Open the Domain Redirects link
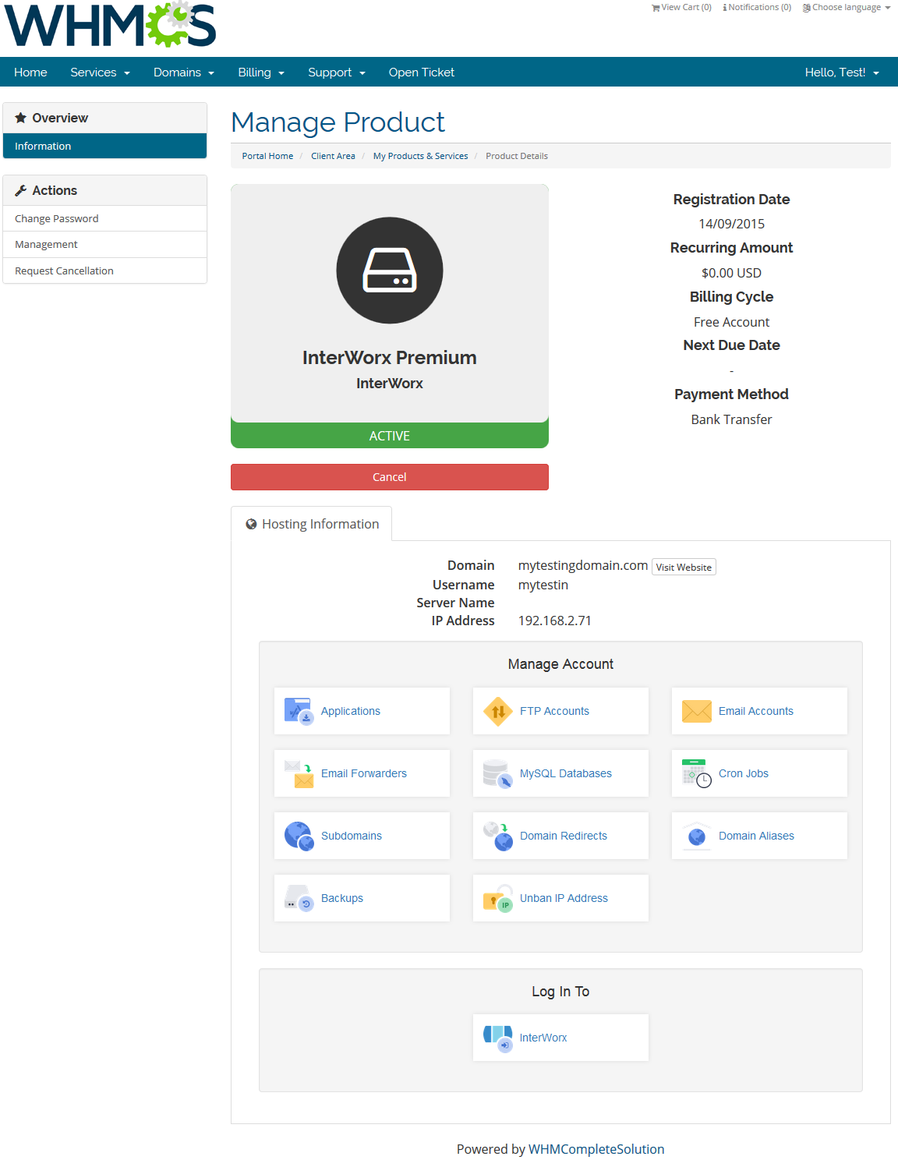The image size is (898, 1160). tap(564, 836)
